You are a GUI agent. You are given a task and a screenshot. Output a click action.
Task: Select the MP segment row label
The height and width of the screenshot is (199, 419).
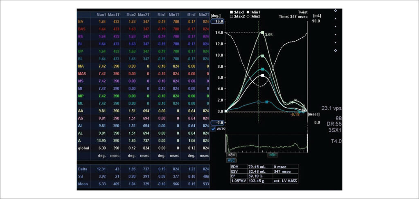point(81,96)
